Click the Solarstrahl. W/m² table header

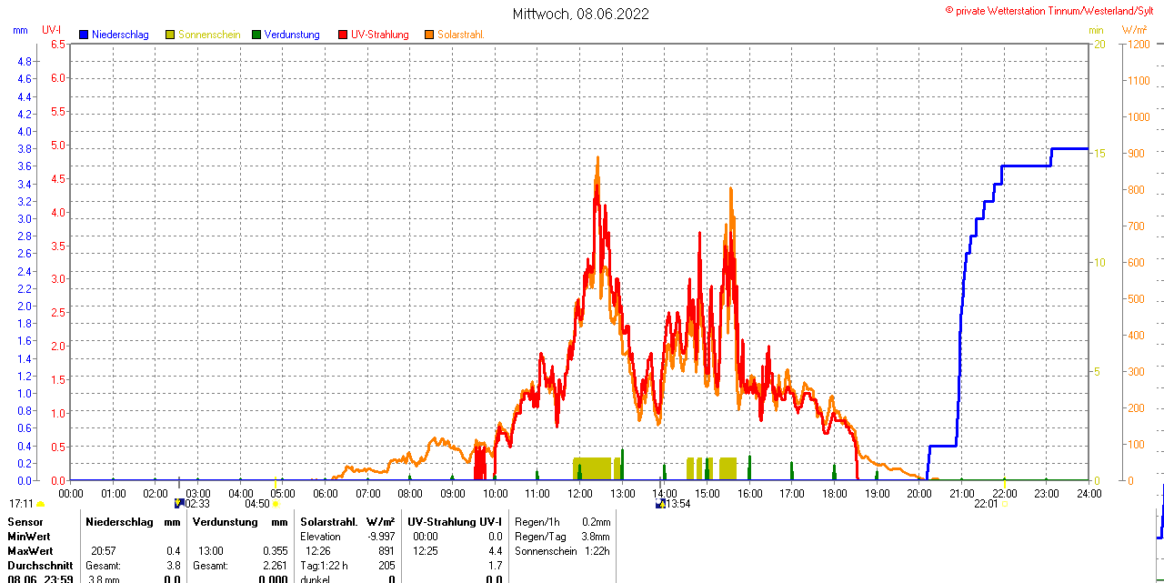coord(346,522)
